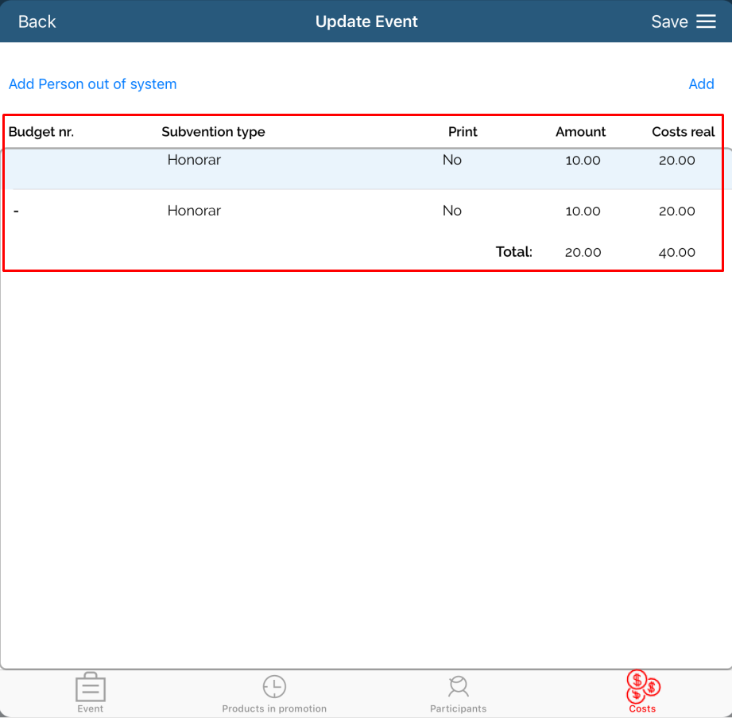Switch to the Event briefcase tab
The width and height of the screenshot is (732, 718).
coord(91,689)
